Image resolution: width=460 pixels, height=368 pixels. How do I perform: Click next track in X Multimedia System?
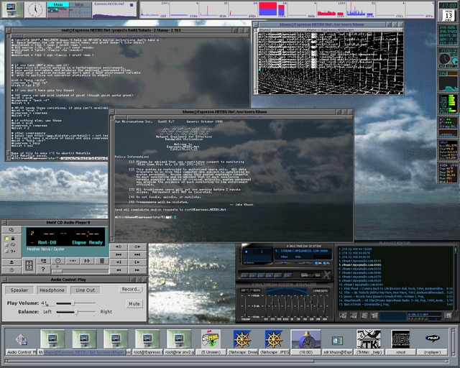[278, 275]
